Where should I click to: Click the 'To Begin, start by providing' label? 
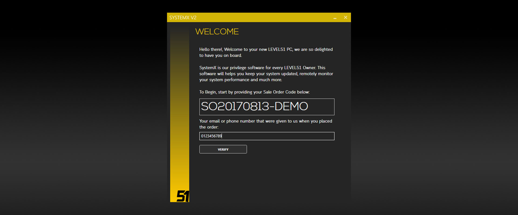coord(254,92)
